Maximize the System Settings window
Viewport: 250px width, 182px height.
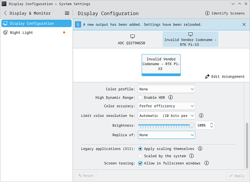tap(239, 4)
